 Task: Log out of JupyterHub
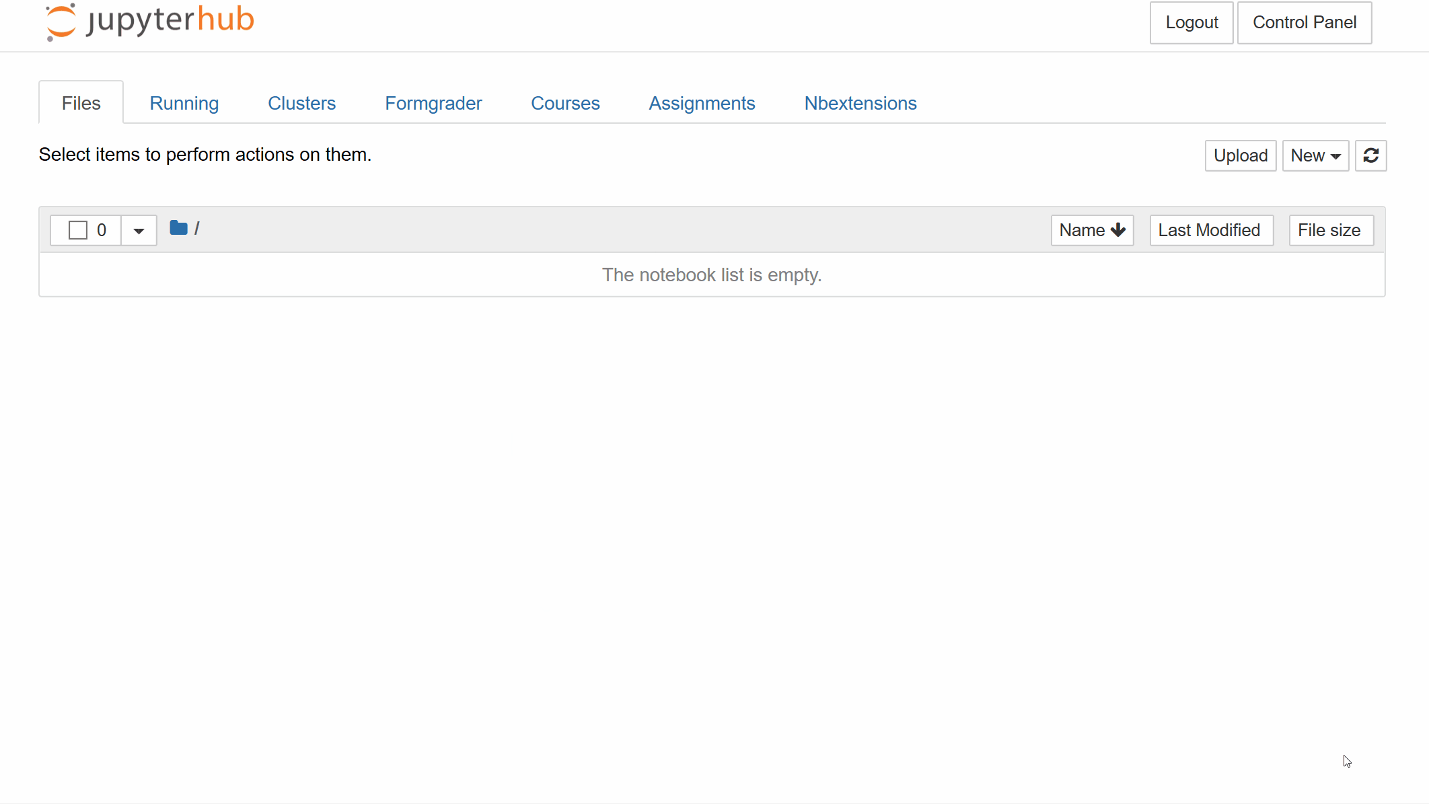tap(1192, 22)
